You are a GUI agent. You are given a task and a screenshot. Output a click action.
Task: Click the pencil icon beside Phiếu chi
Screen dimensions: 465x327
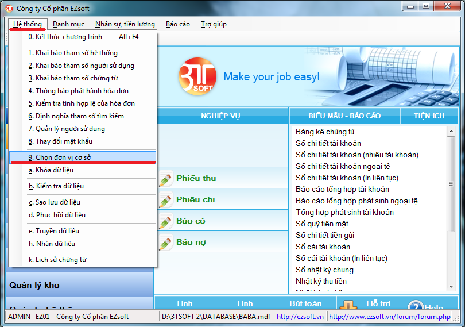coord(165,200)
